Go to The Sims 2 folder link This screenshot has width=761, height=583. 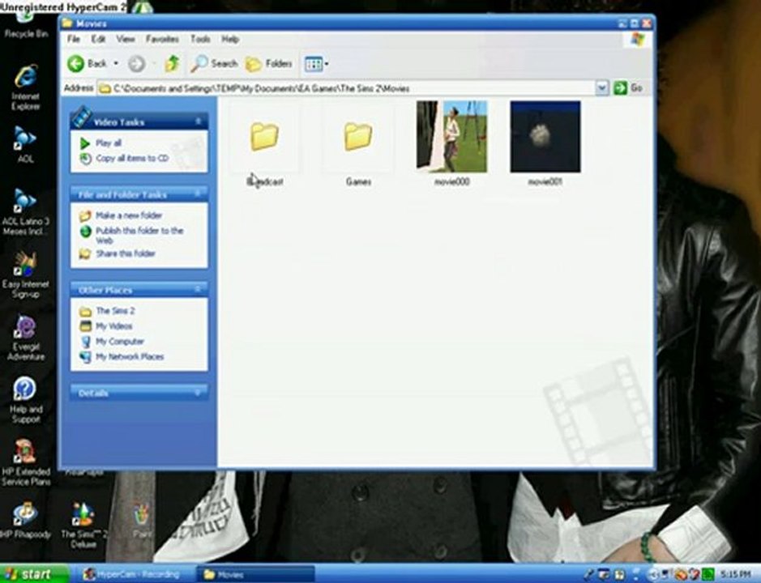pyautogui.click(x=107, y=311)
